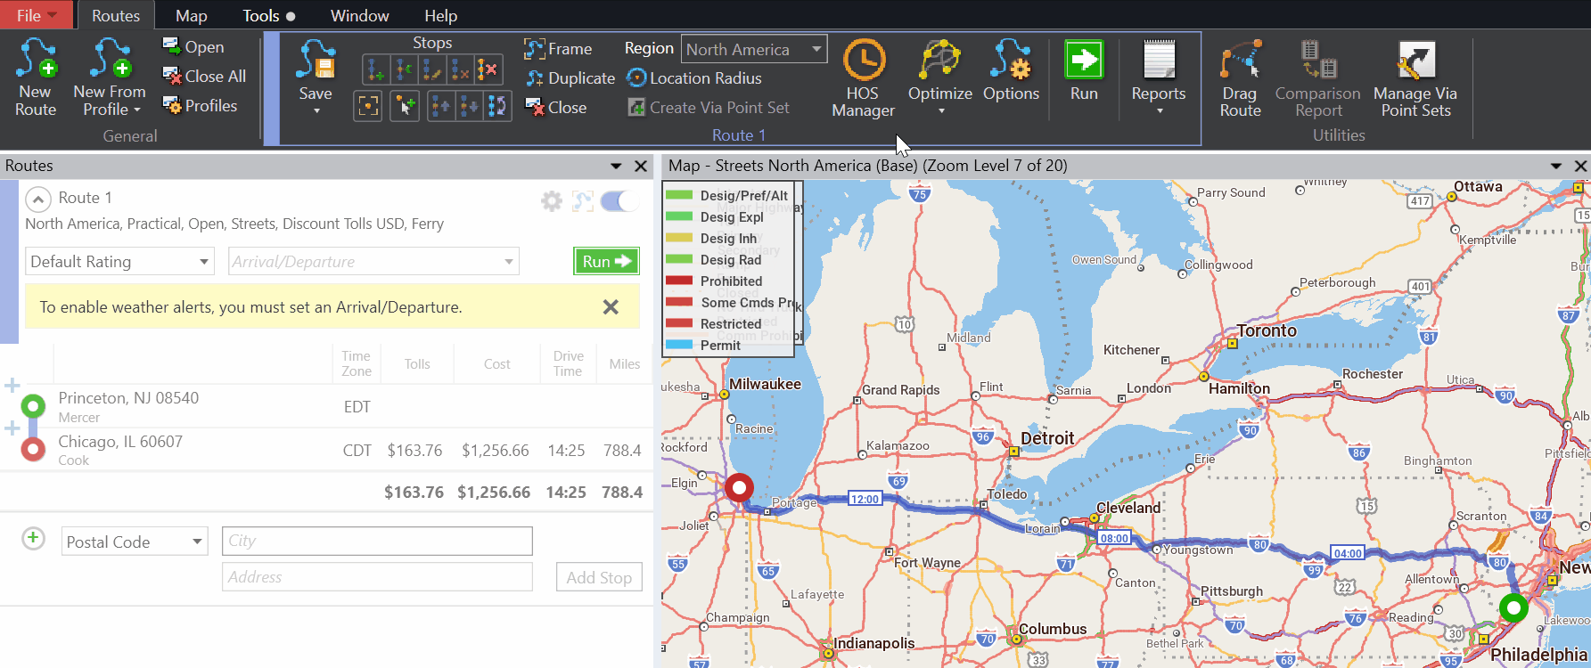The width and height of the screenshot is (1591, 668).
Task: Open the HOS Manager
Action: click(863, 78)
